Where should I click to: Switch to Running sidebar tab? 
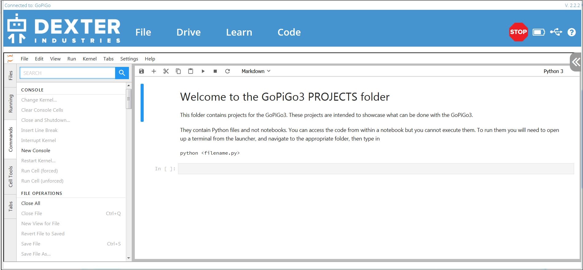point(10,103)
